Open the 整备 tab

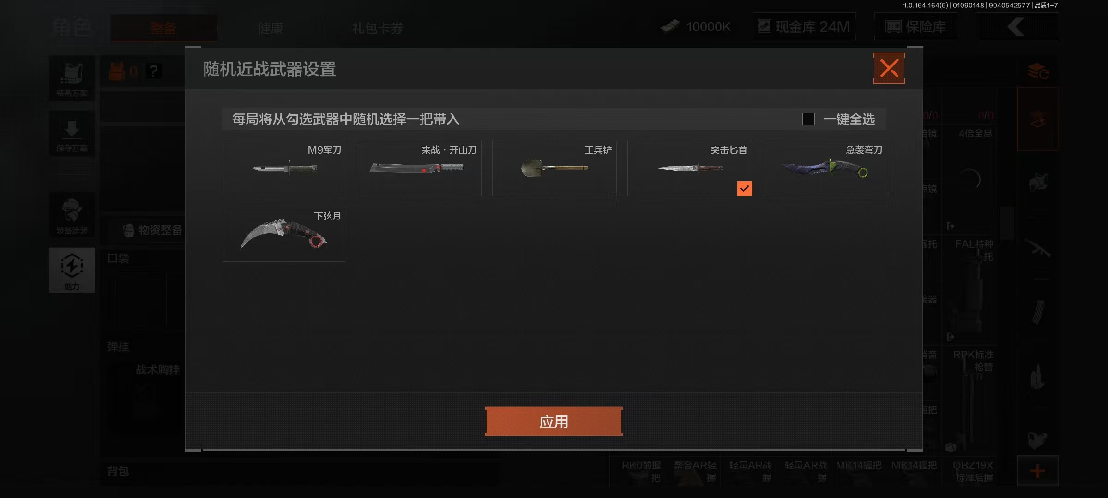coord(163,28)
